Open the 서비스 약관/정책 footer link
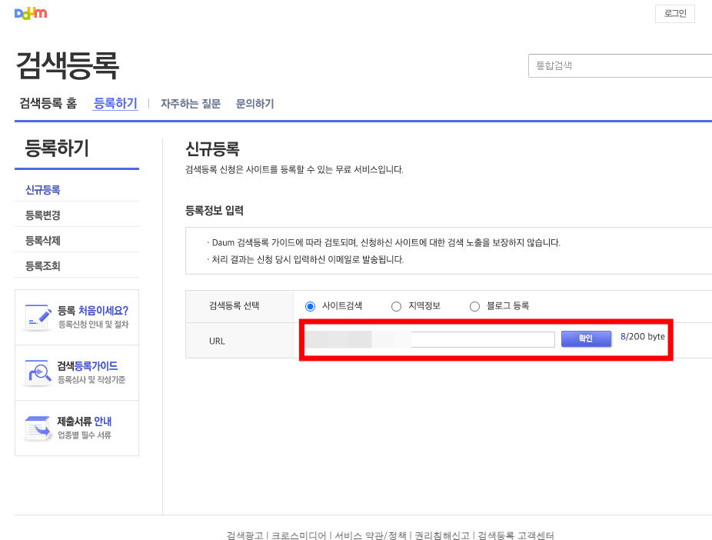 click(x=371, y=535)
